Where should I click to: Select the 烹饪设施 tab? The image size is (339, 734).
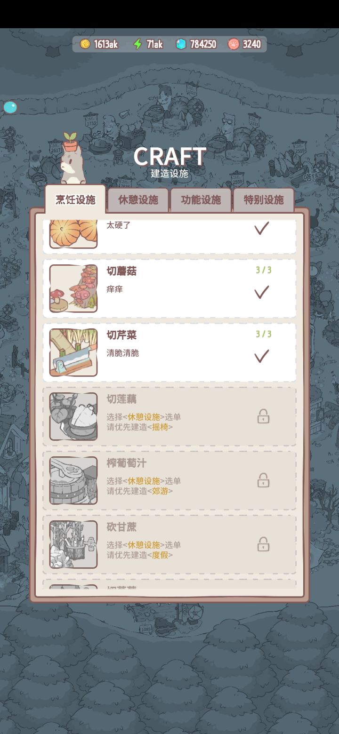tap(75, 199)
